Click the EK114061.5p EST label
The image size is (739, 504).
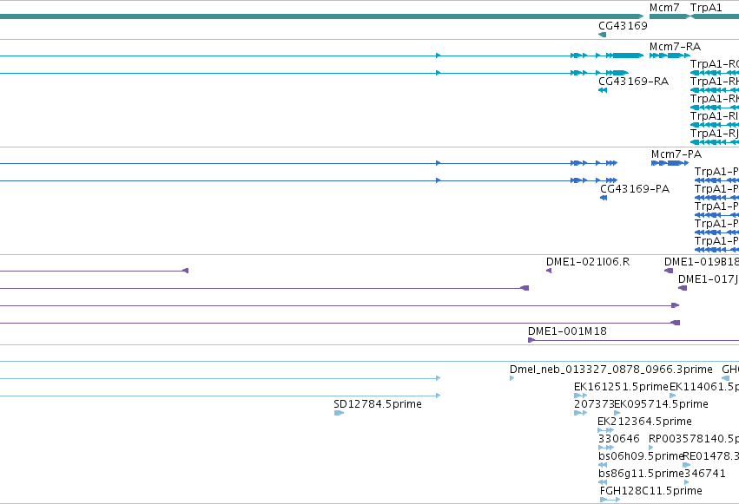[x=704, y=387]
